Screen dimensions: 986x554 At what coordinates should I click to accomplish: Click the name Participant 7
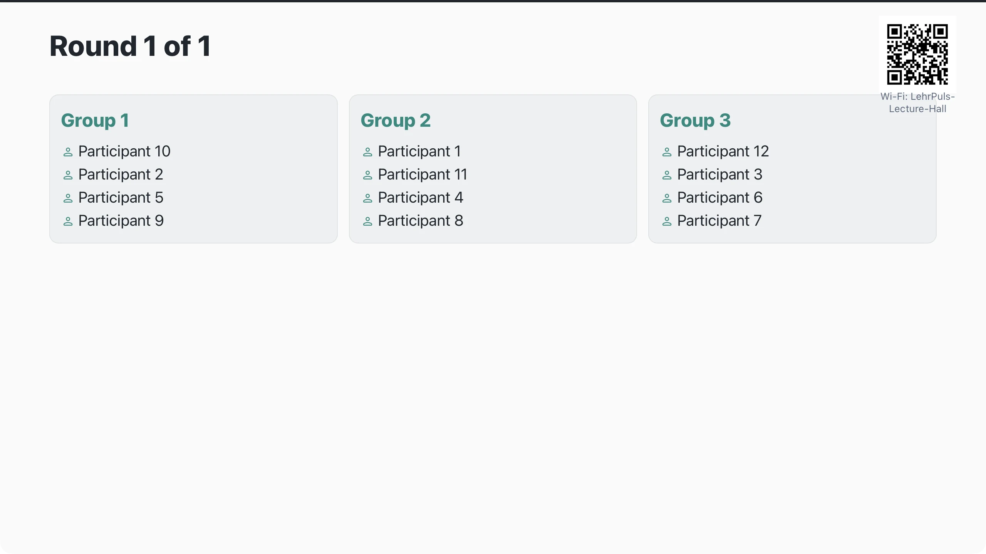coord(719,220)
